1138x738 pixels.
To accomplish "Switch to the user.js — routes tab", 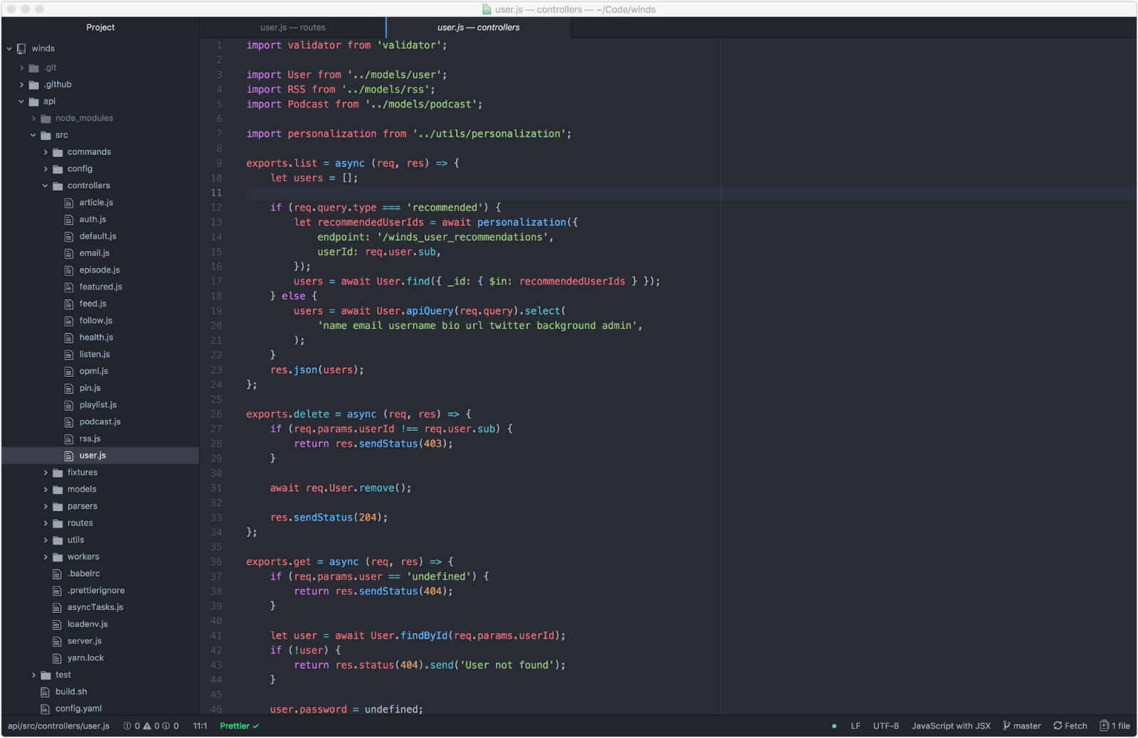I will coord(292,28).
